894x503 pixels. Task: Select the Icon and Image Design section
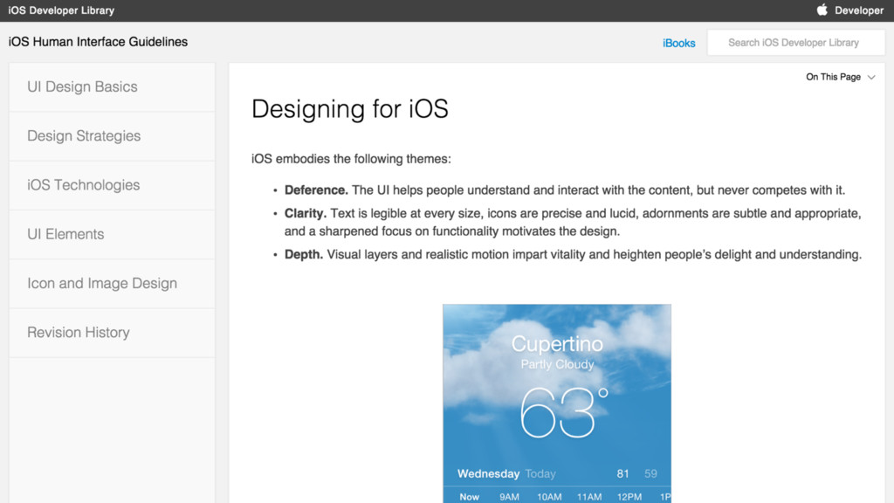(113, 283)
